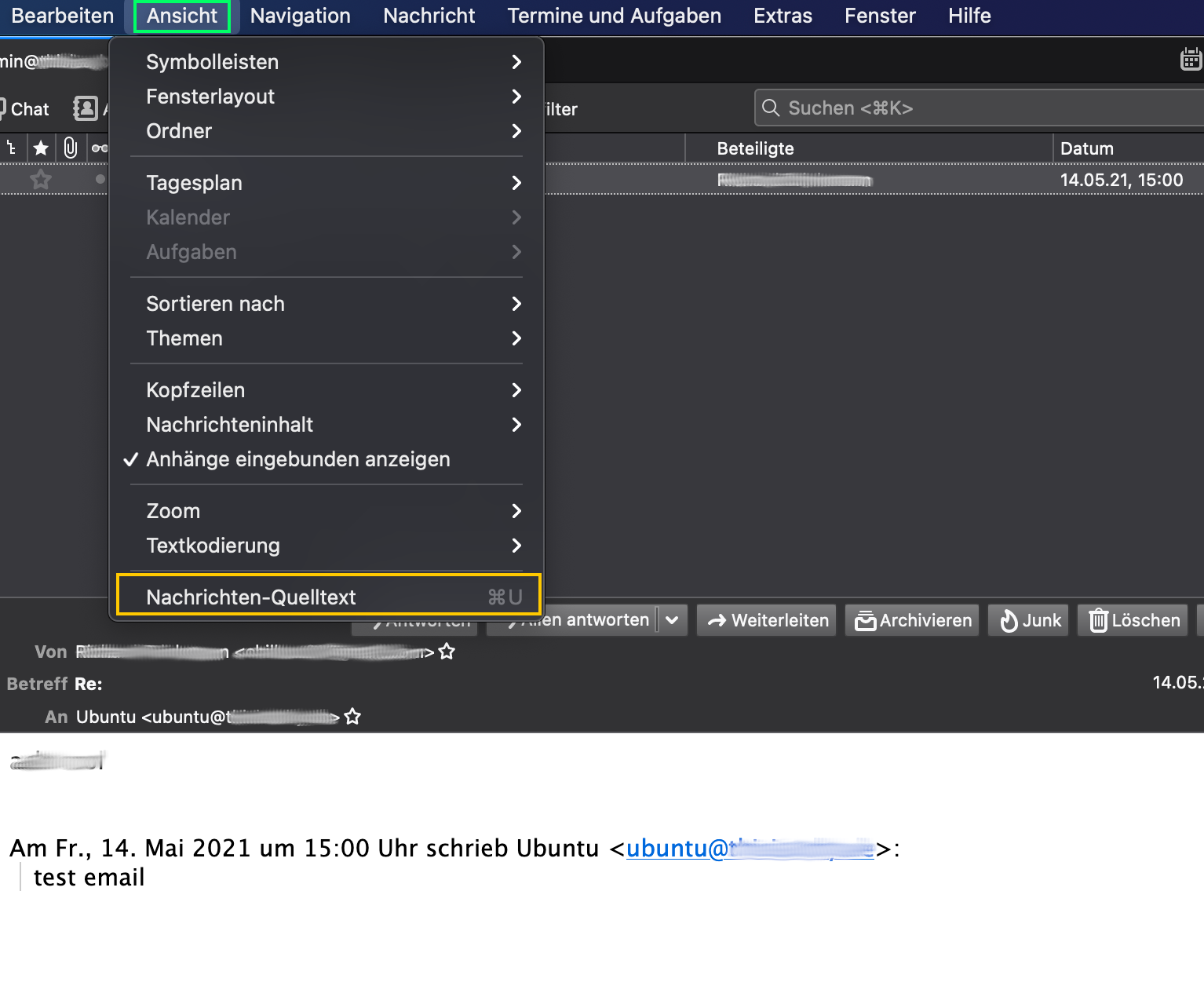The width and height of the screenshot is (1204, 986).
Task: Star the Ubuntu recipient contact
Action: (352, 716)
